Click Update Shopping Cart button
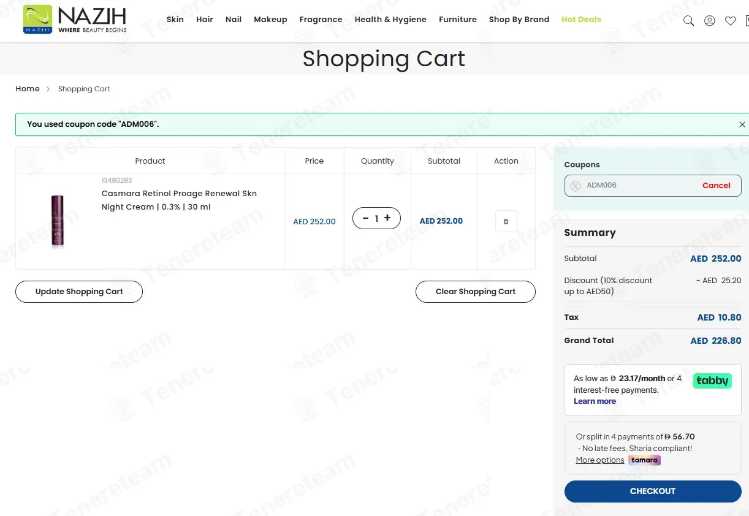 click(79, 292)
